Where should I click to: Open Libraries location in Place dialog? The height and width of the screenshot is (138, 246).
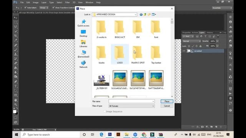point(83,44)
